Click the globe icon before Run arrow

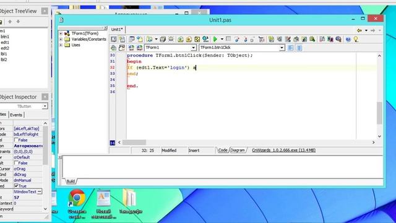205,39
